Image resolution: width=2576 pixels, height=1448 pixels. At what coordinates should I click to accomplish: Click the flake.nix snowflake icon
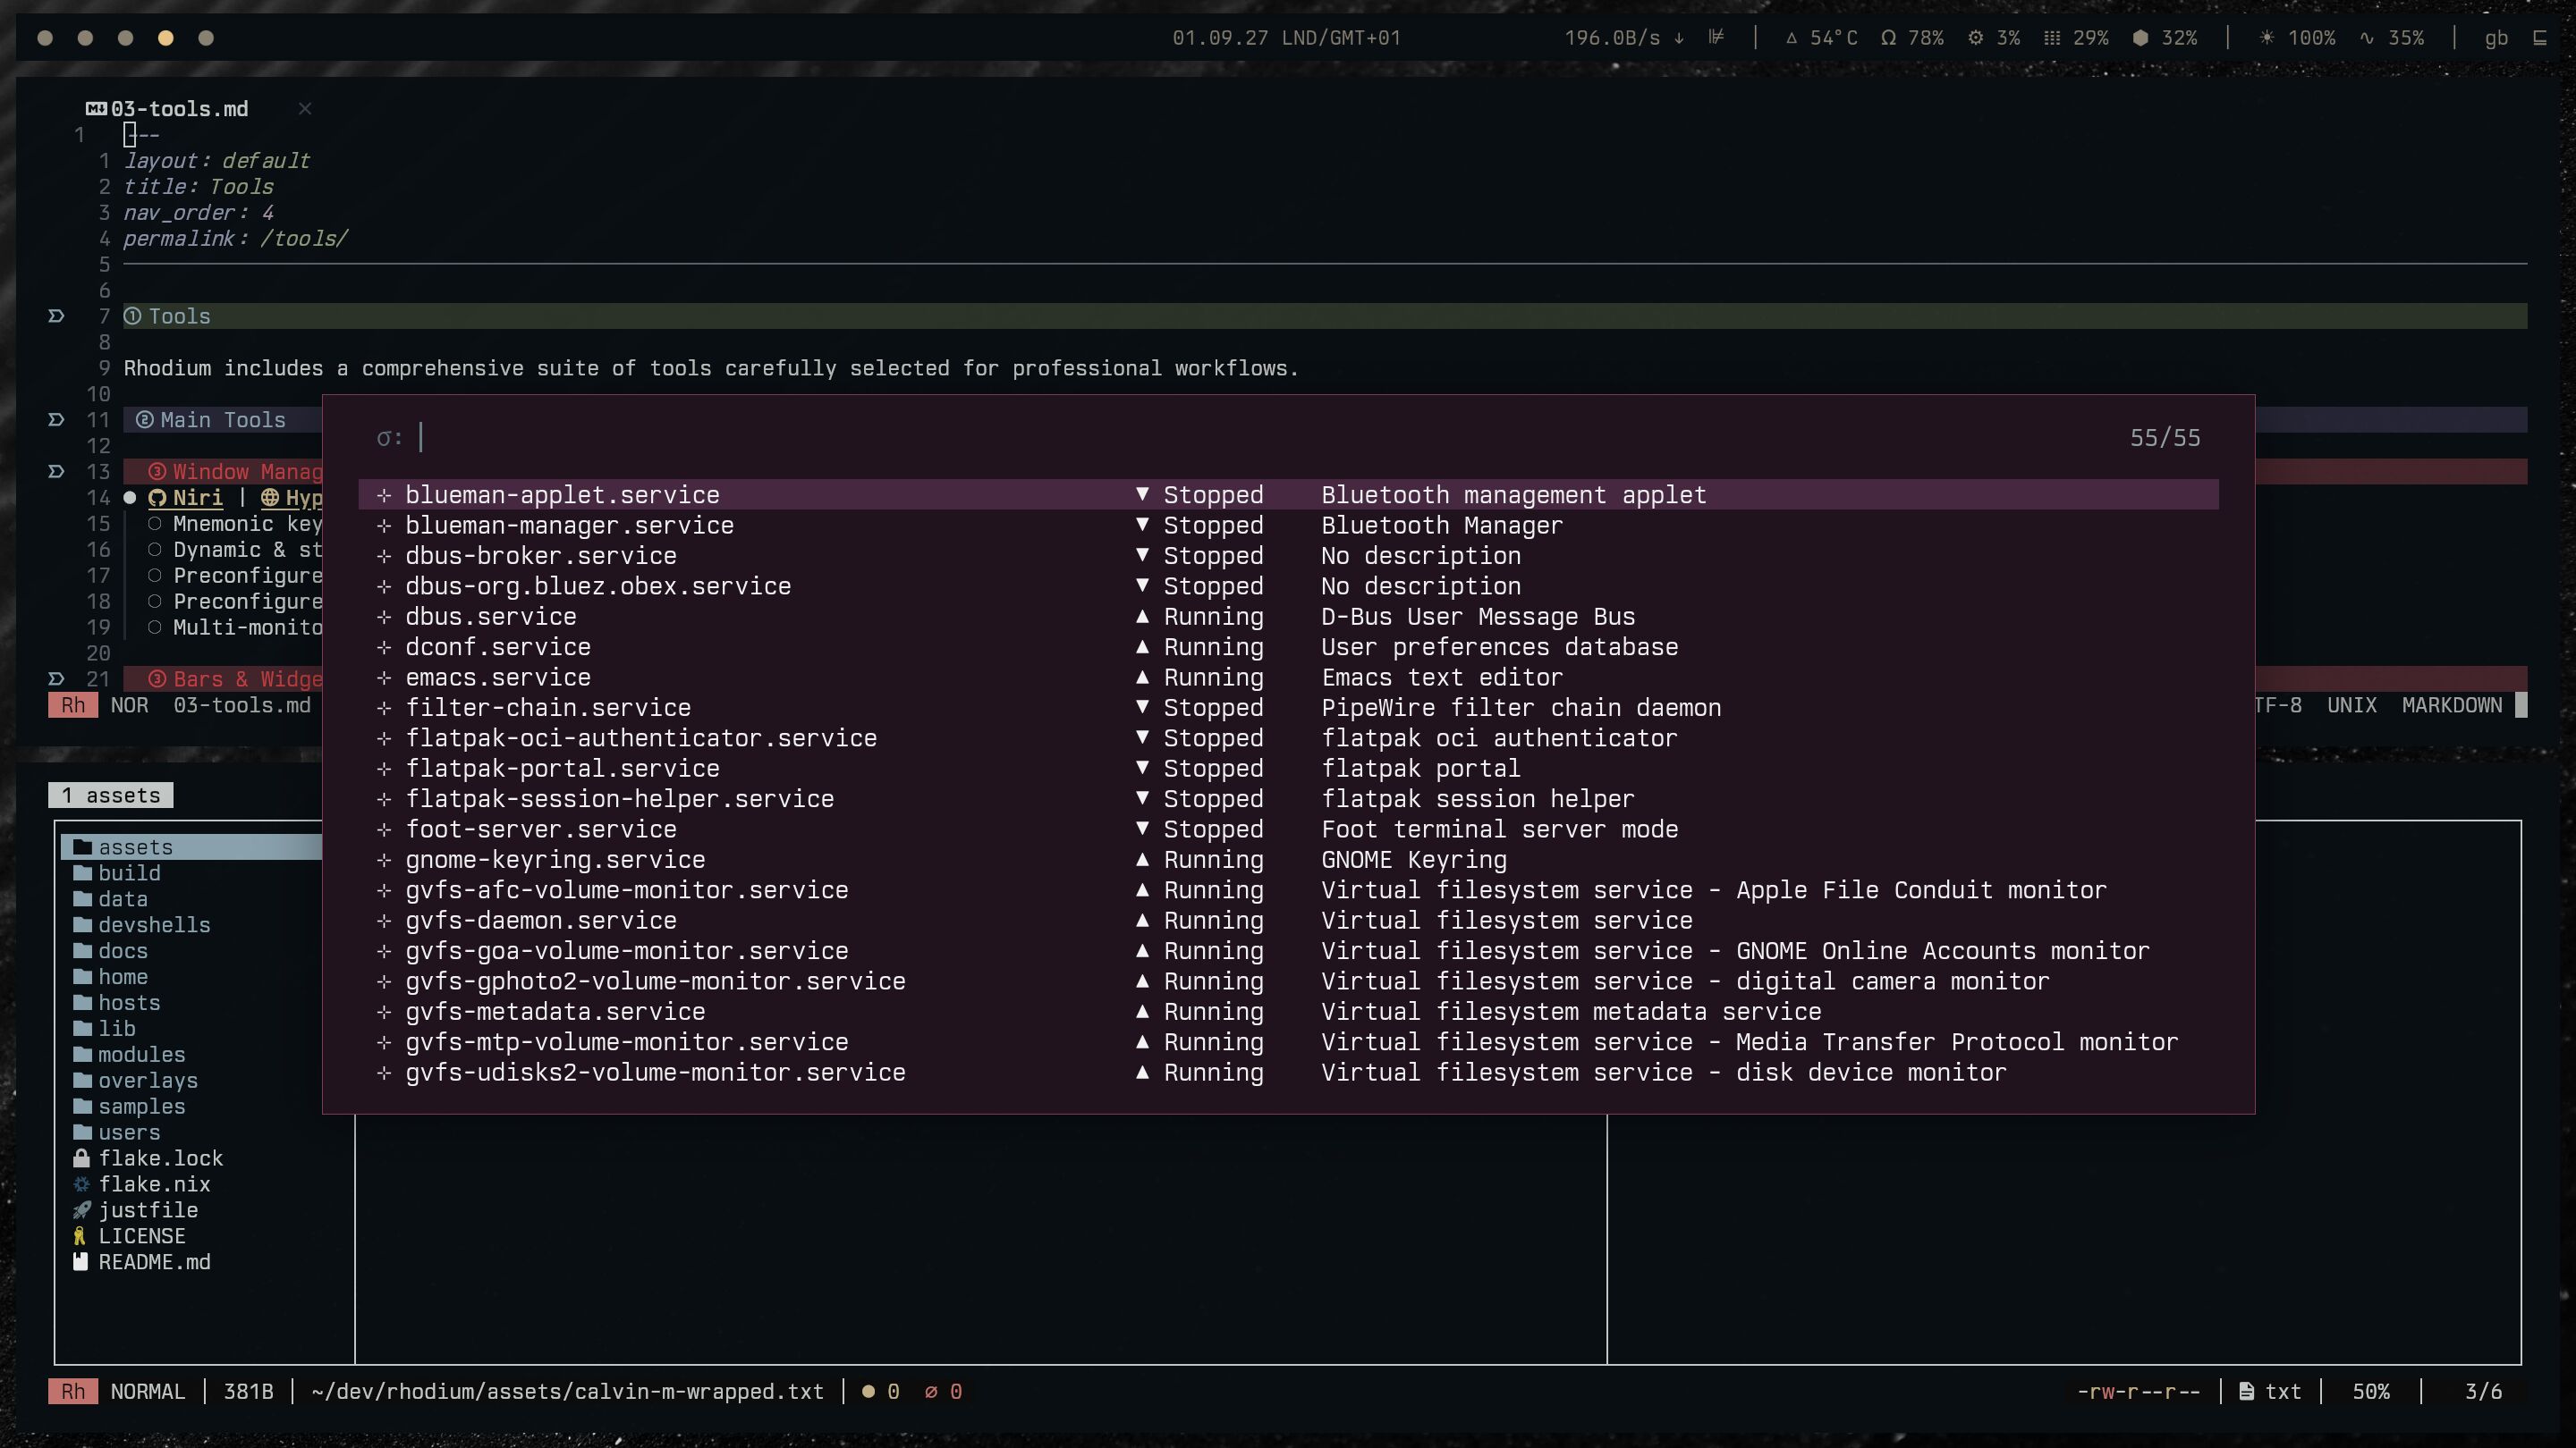pyautogui.click(x=81, y=1184)
